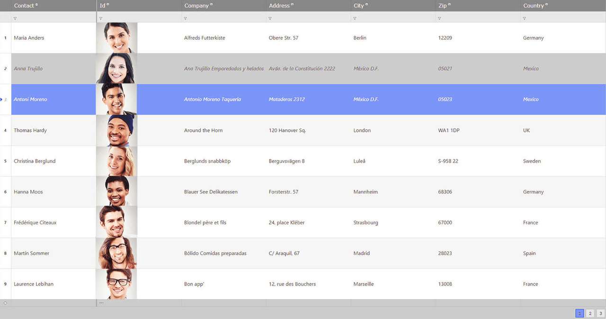Open filter icon in Zip column
Viewport: 606px width, 319px height.
pos(439,18)
